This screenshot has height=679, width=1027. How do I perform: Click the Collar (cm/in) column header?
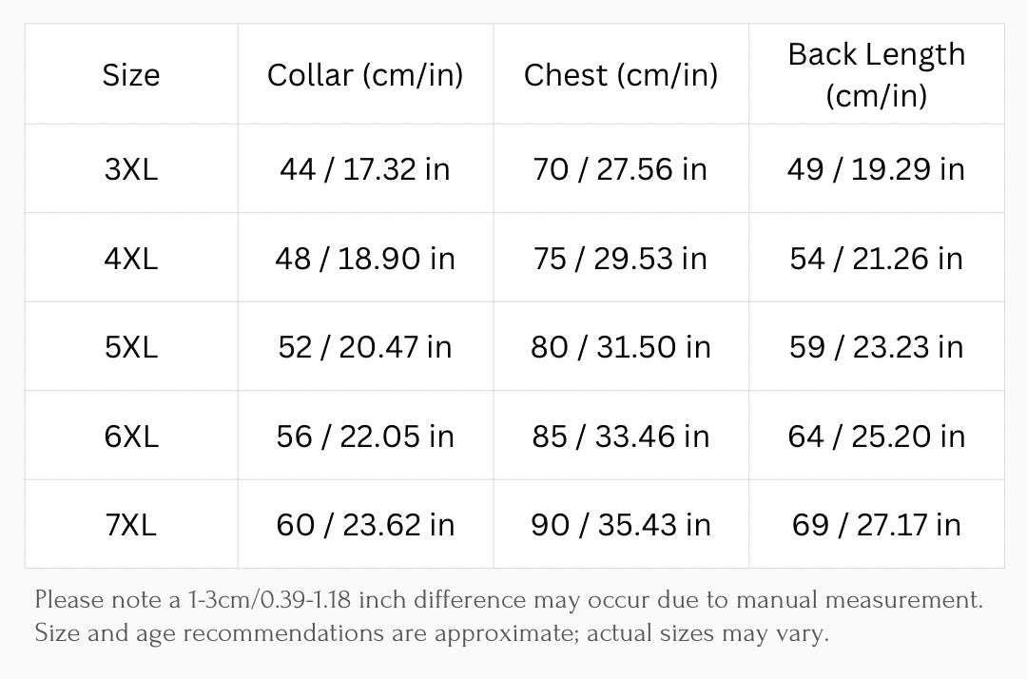pyautogui.click(x=365, y=74)
